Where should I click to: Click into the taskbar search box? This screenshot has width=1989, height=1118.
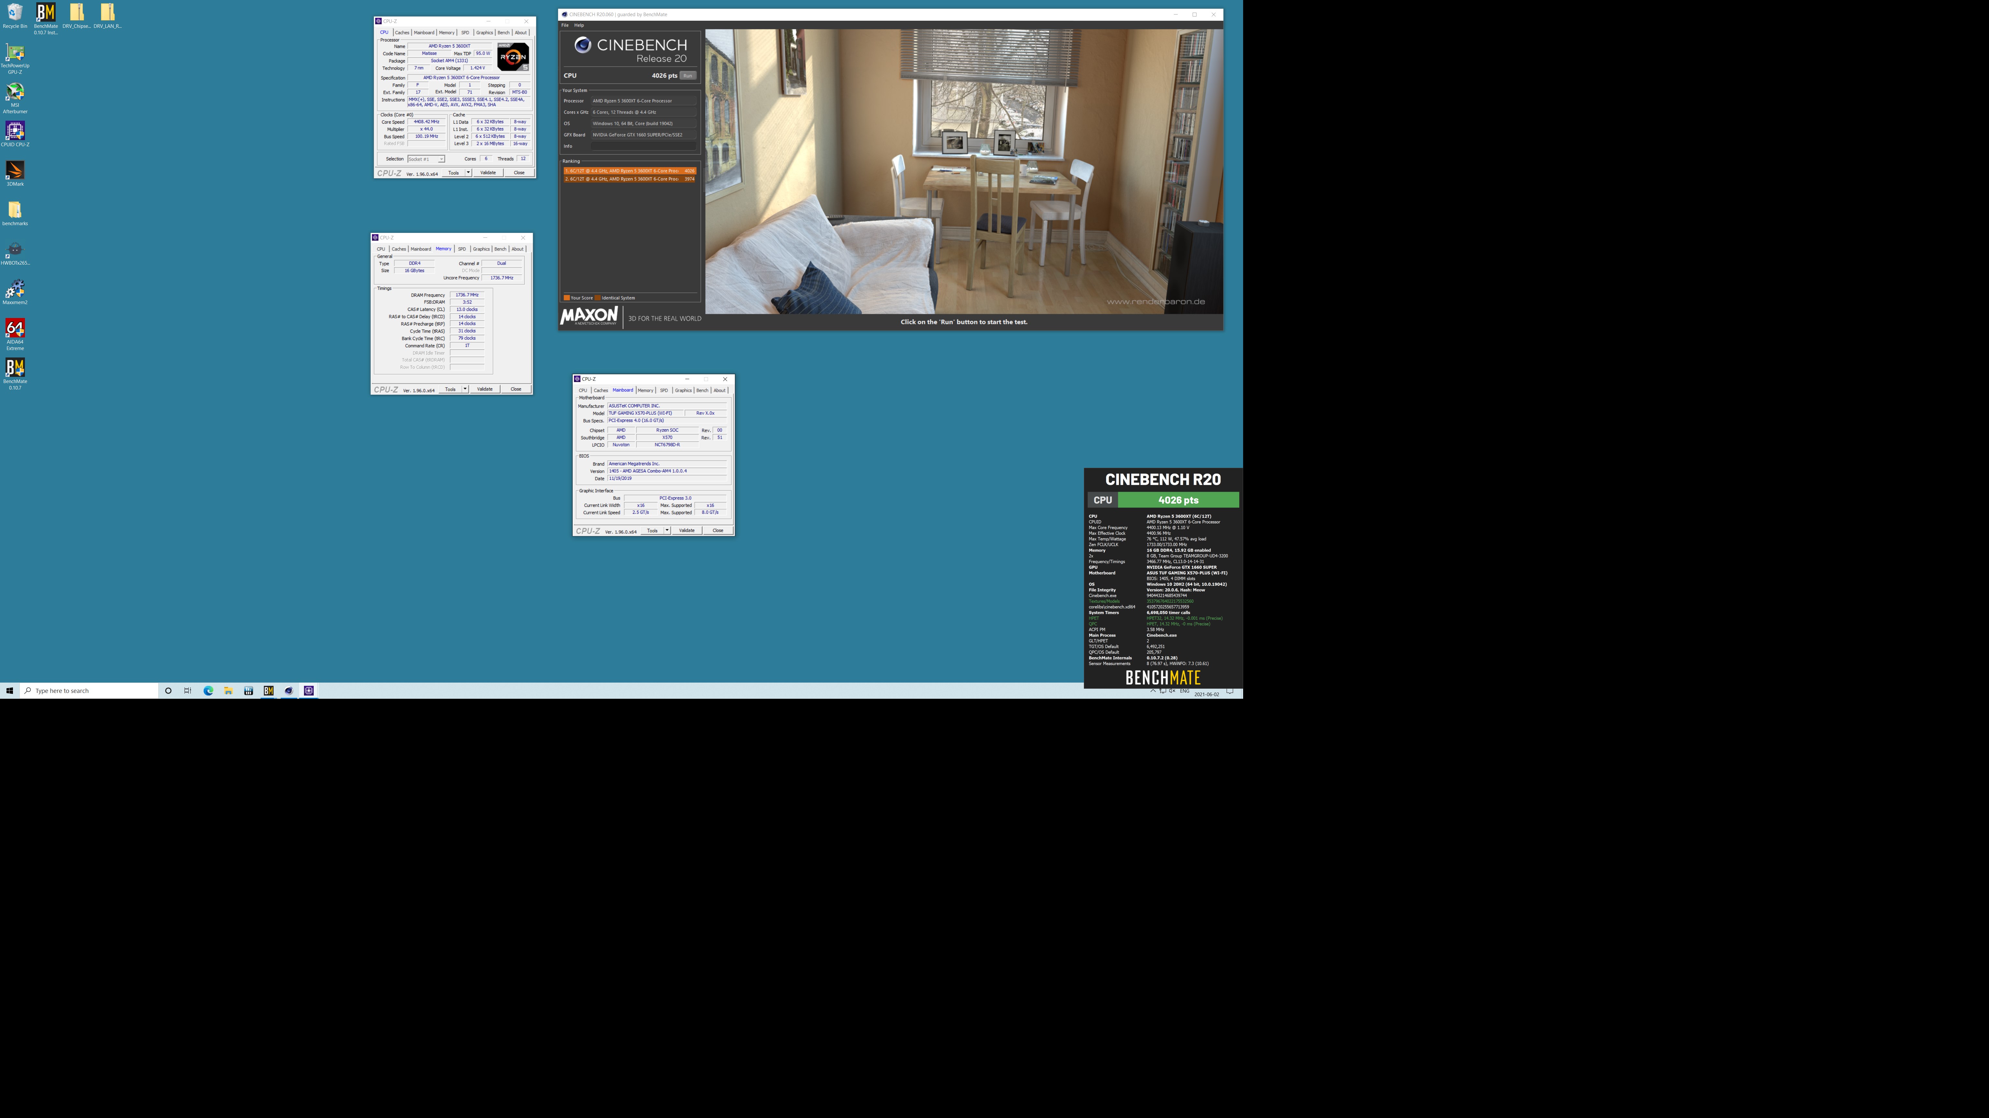click(x=89, y=691)
